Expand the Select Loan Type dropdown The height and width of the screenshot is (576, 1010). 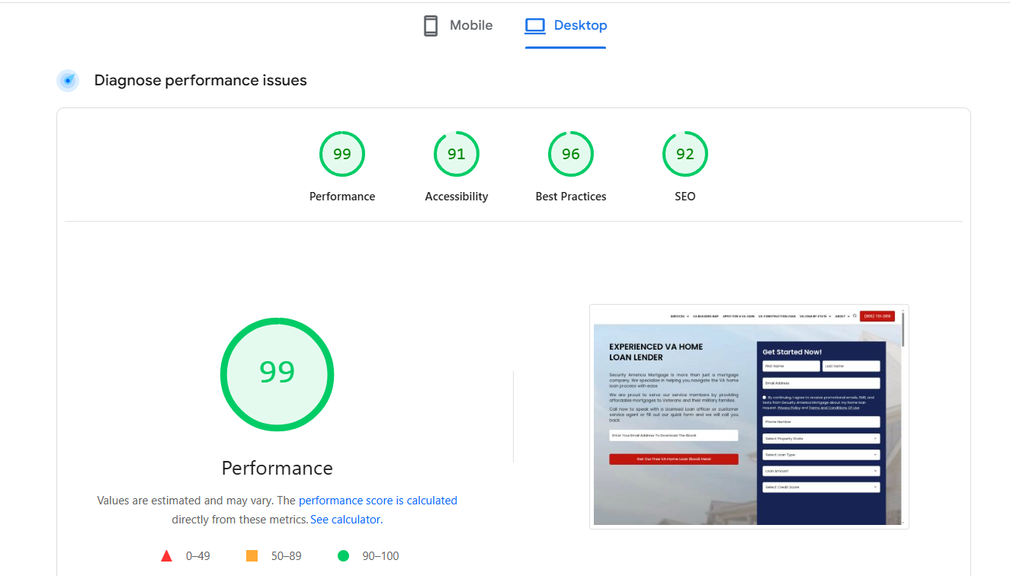coord(822,455)
